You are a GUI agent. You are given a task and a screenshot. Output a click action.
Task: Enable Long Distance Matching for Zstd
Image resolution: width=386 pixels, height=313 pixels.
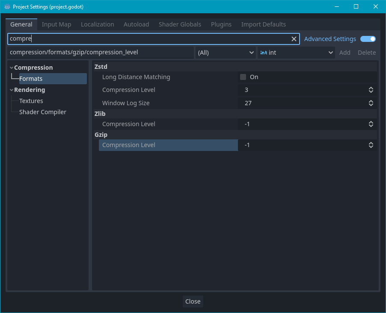coord(243,77)
